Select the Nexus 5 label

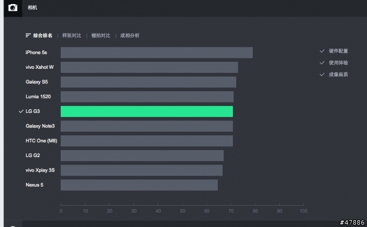tap(34, 185)
